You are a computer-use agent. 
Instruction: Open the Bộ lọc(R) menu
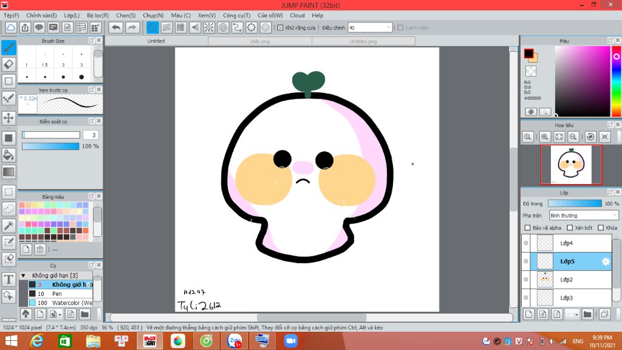(98, 15)
